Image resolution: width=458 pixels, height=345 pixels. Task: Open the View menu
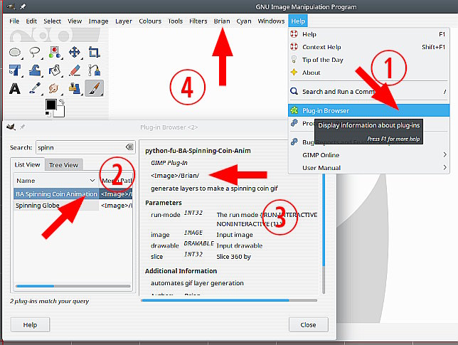(75, 21)
